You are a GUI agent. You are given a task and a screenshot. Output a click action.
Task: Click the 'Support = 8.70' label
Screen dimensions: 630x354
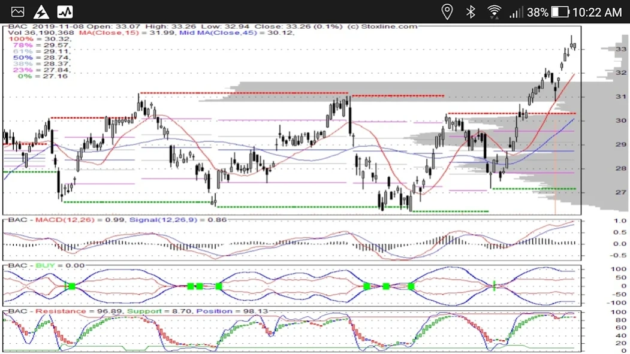click(x=159, y=311)
